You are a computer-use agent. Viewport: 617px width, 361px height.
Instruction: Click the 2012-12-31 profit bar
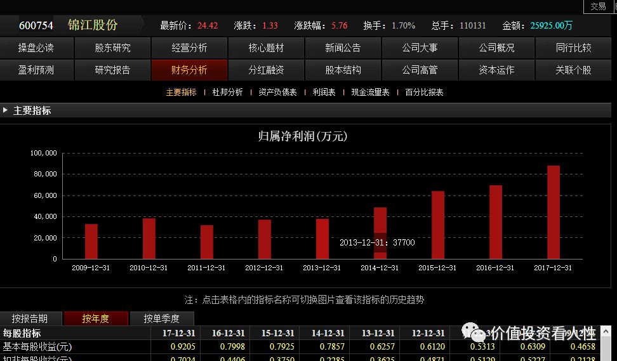click(265, 239)
